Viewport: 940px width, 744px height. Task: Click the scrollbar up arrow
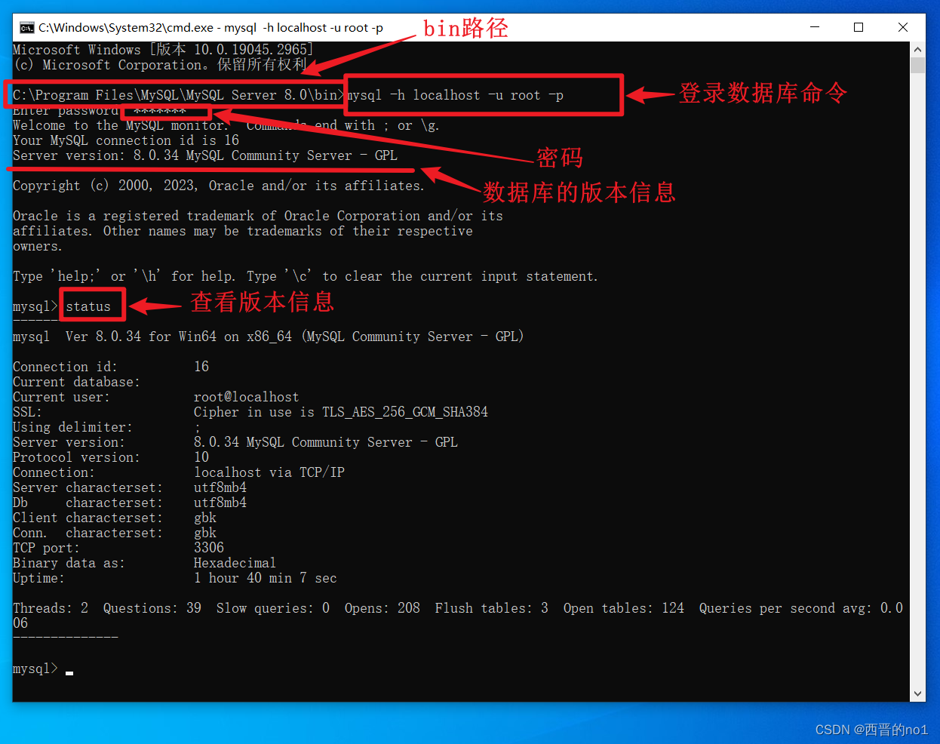(x=917, y=50)
